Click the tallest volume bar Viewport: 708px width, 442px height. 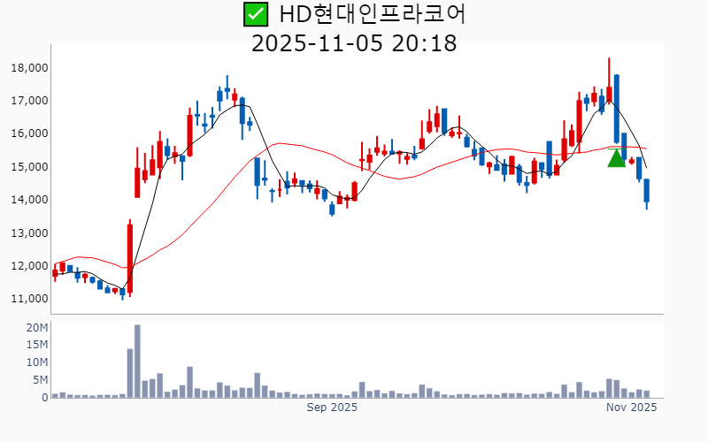coord(137,361)
